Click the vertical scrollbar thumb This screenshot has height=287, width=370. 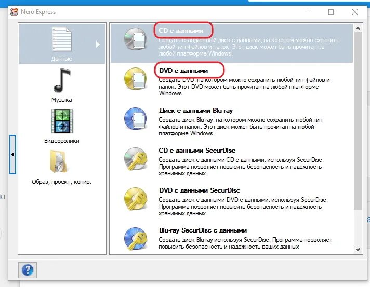[358, 120]
